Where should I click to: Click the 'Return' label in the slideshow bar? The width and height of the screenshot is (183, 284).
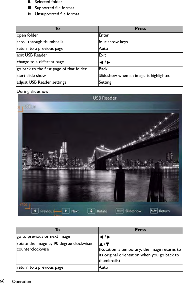point(164,211)
